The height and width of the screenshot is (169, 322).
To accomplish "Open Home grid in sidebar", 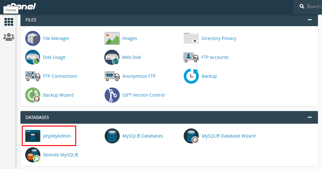I will (9, 22).
